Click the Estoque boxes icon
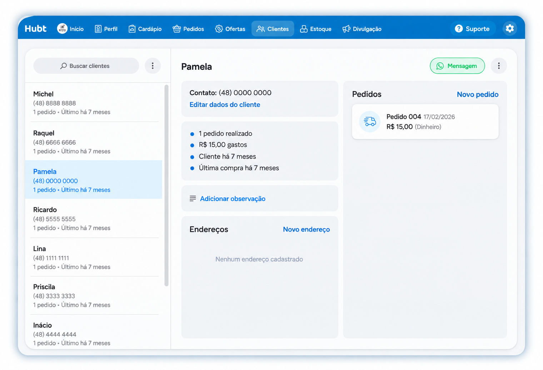The width and height of the screenshot is (543, 370). [x=304, y=29]
